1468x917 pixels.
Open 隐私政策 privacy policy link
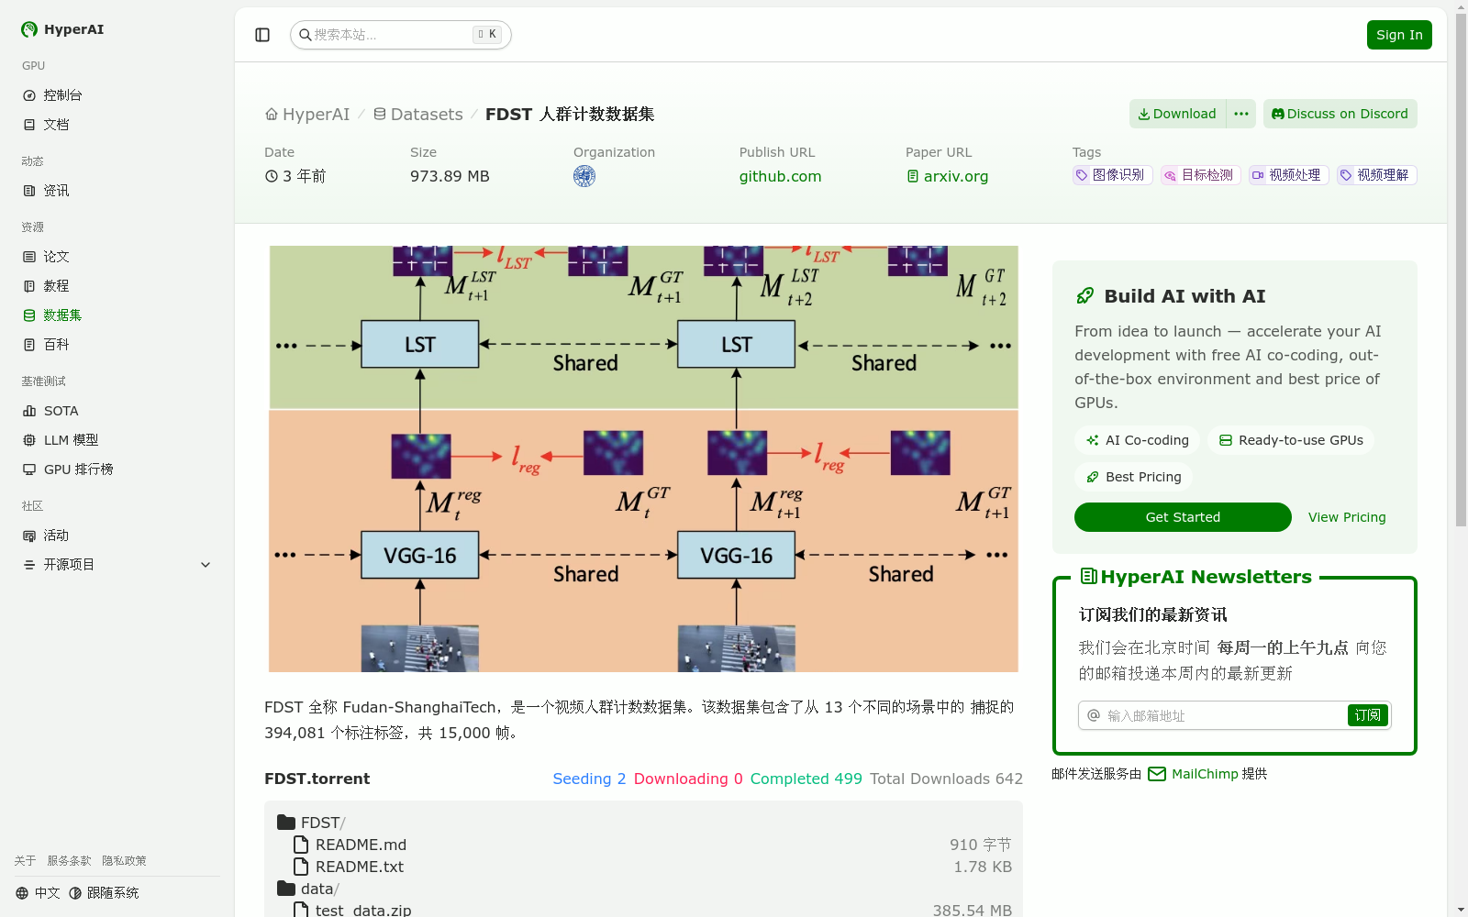(x=124, y=861)
